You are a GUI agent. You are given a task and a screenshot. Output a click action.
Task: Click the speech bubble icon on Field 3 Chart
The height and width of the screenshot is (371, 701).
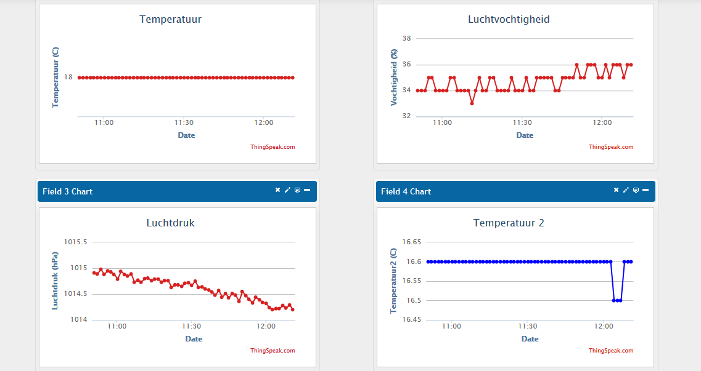(297, 189)
